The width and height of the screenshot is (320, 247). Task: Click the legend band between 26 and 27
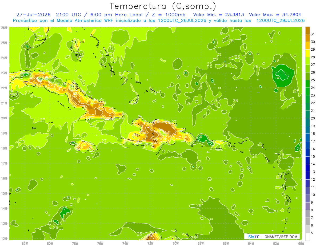click(x=307, y=68)
